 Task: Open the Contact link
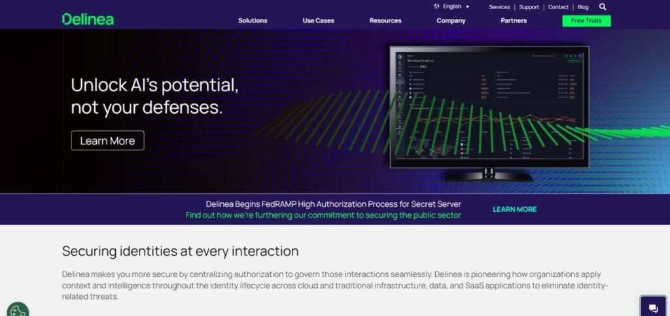click(x=558, y=7)
